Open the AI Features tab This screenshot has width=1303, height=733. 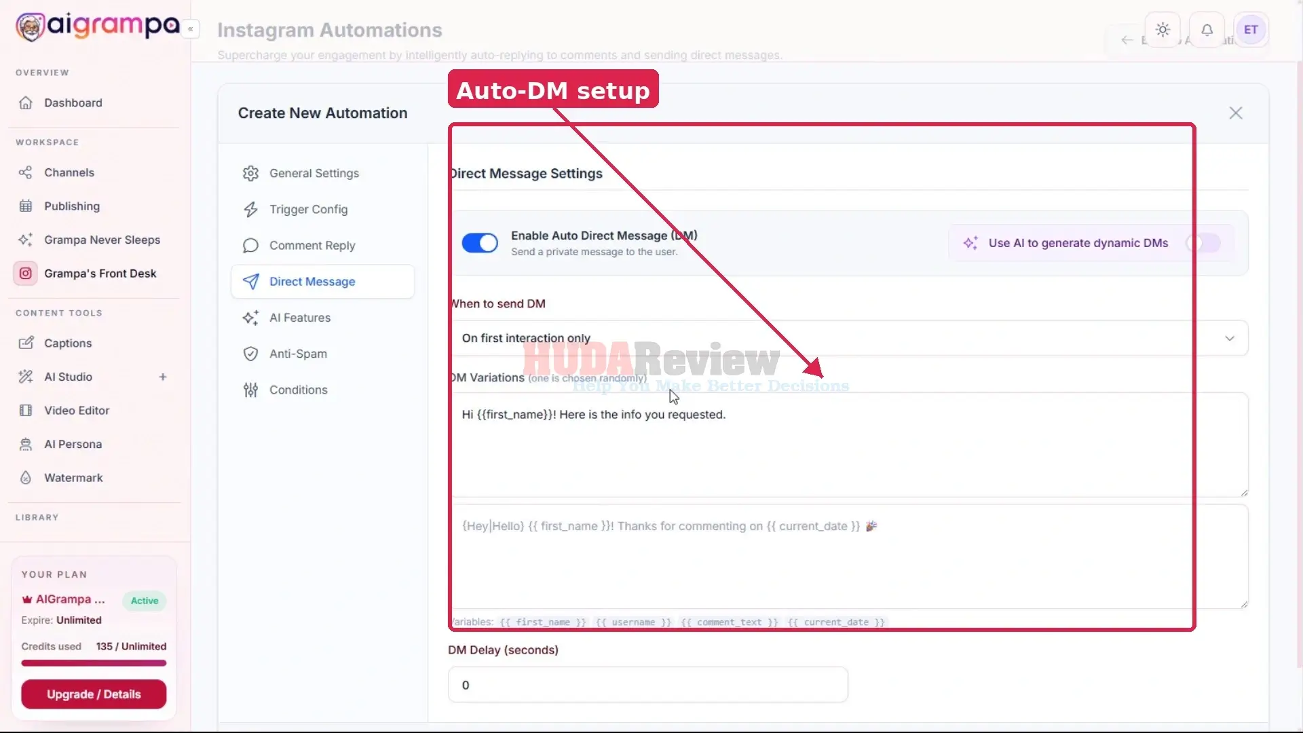tap(322, 318)
